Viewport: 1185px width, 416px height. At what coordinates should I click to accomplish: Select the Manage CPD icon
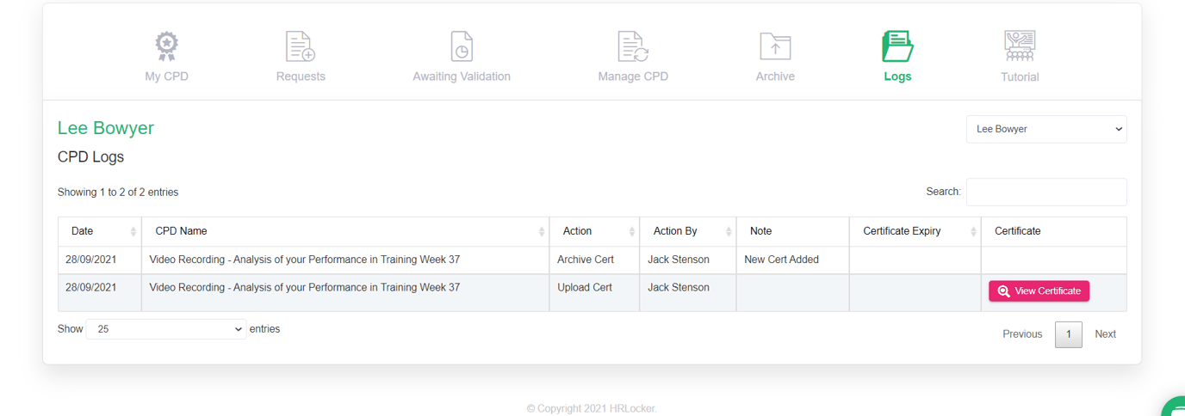[633, 46]
